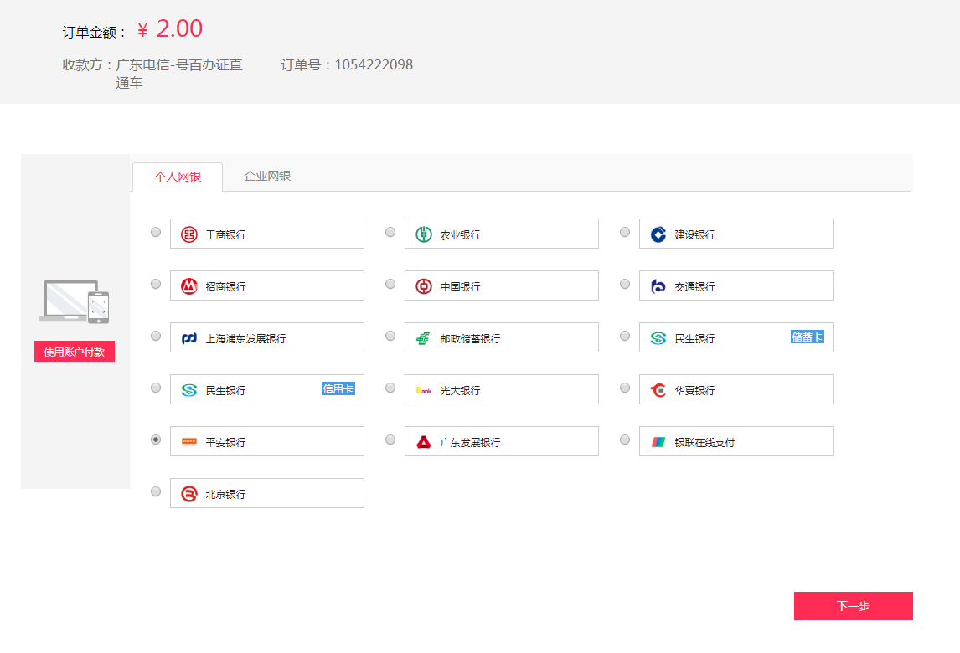
Task: Click the 邮政储蓄银行 text label
Action: (470, 339)
